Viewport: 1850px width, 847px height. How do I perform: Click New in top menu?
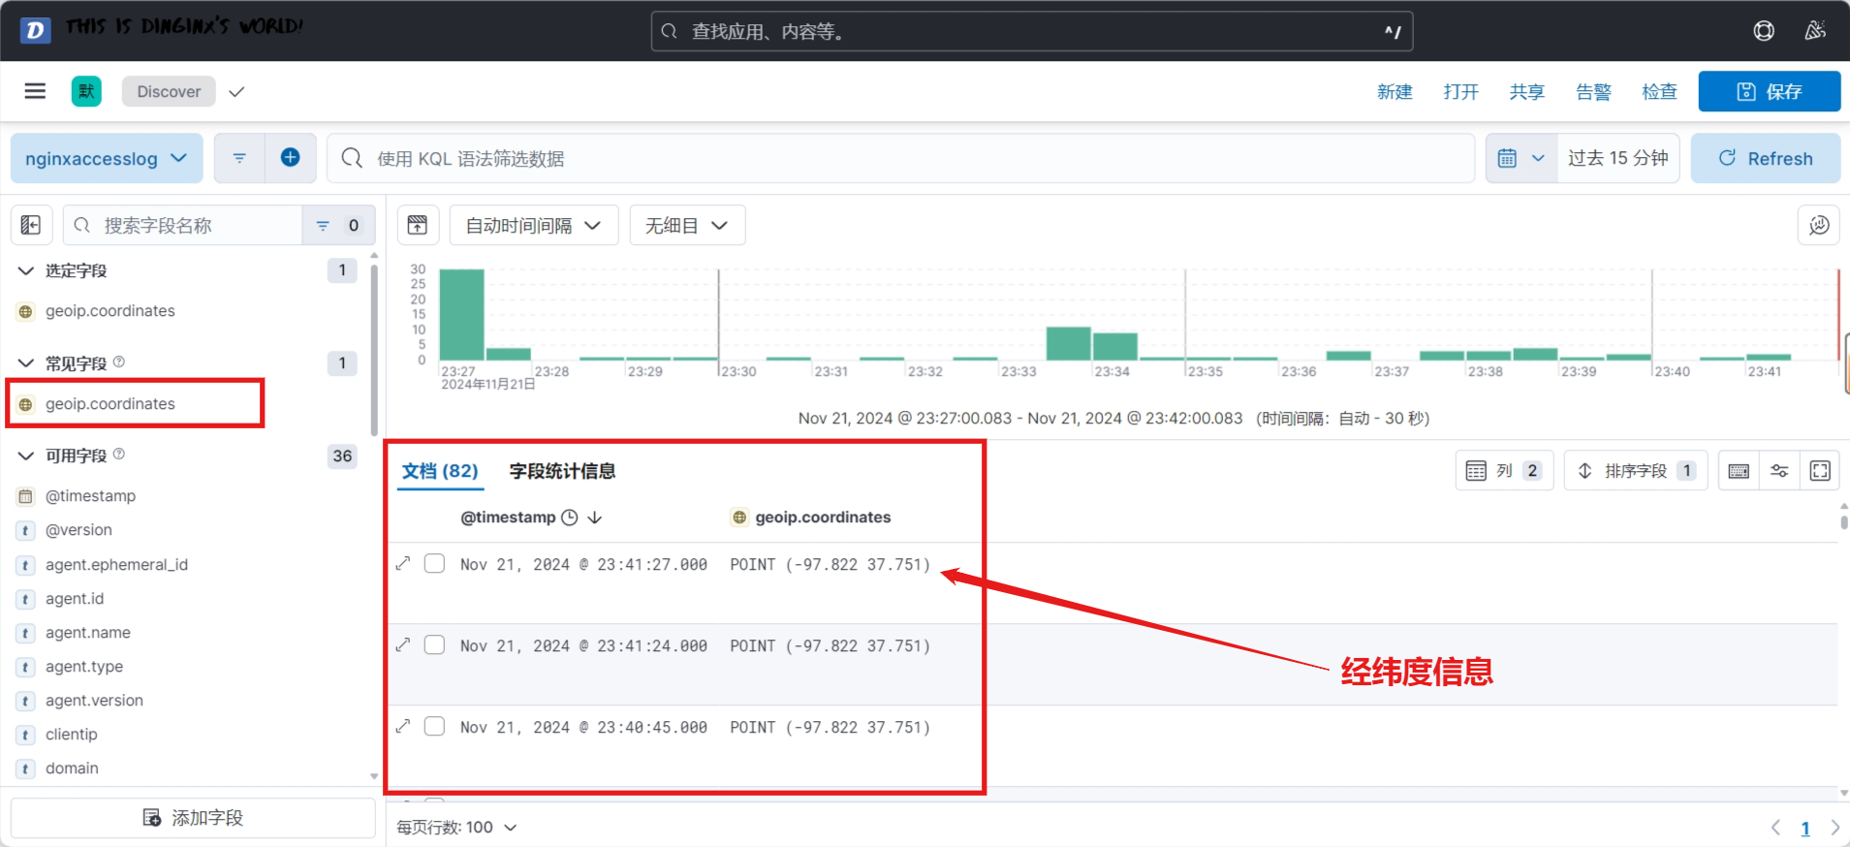coord(1395,91)
